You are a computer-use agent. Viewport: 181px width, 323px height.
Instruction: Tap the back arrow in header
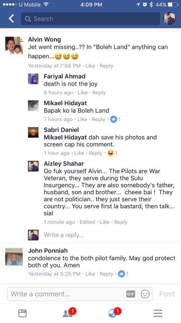11,19
